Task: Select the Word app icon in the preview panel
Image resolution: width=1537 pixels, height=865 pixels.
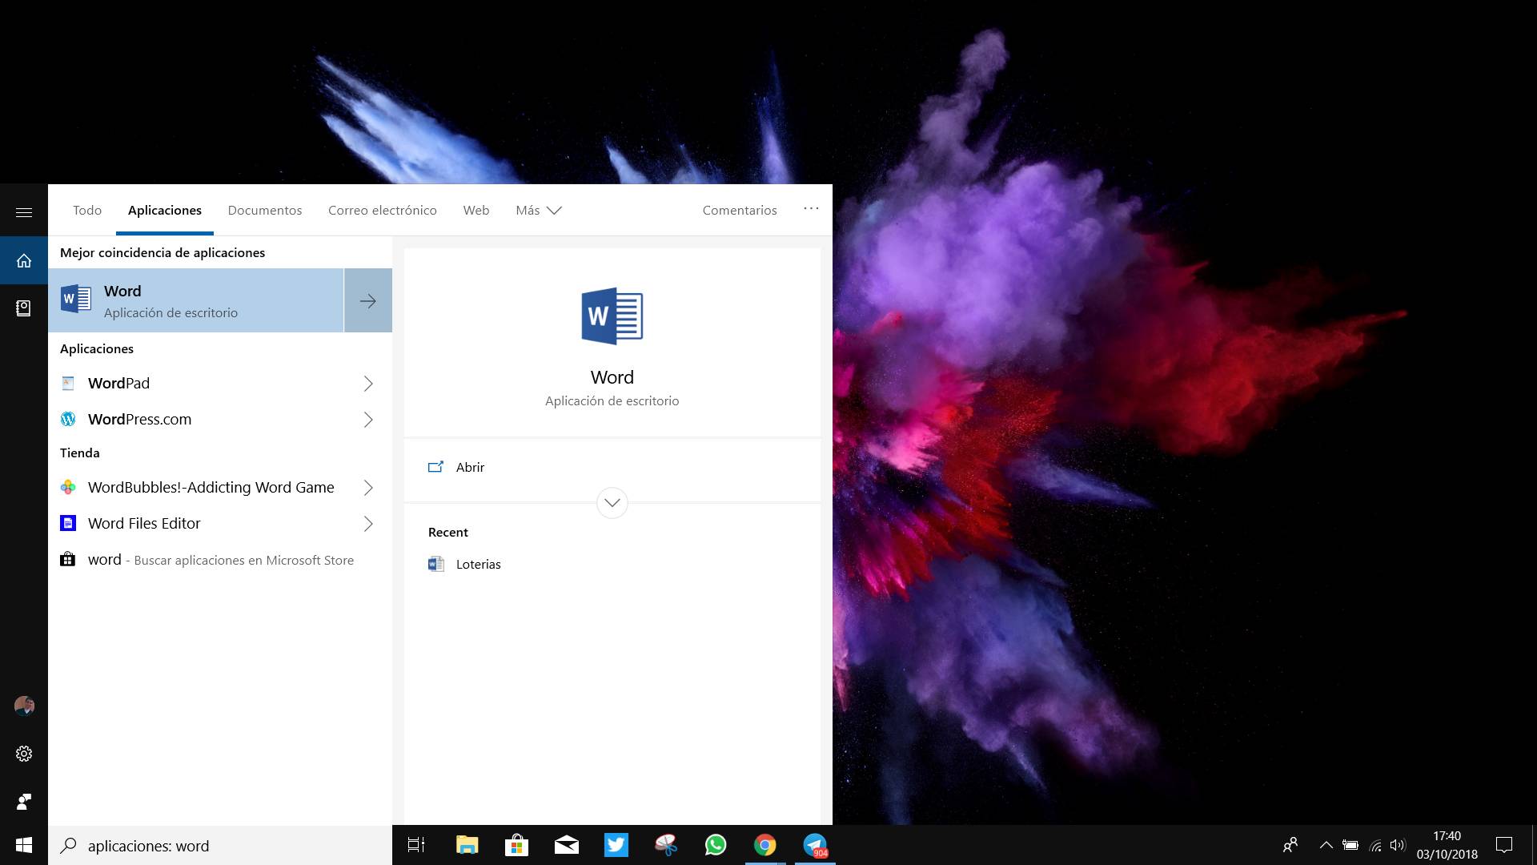Action: tap(612, 316)
